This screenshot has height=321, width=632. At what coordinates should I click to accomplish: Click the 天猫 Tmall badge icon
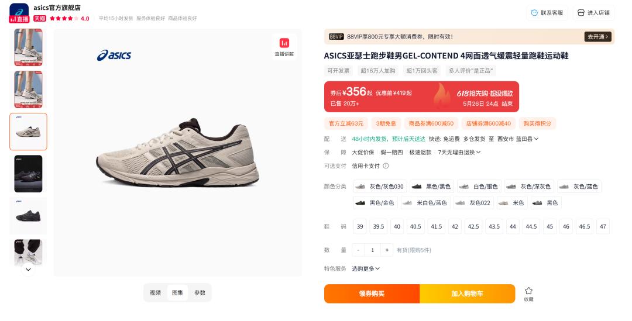(40, 18)
